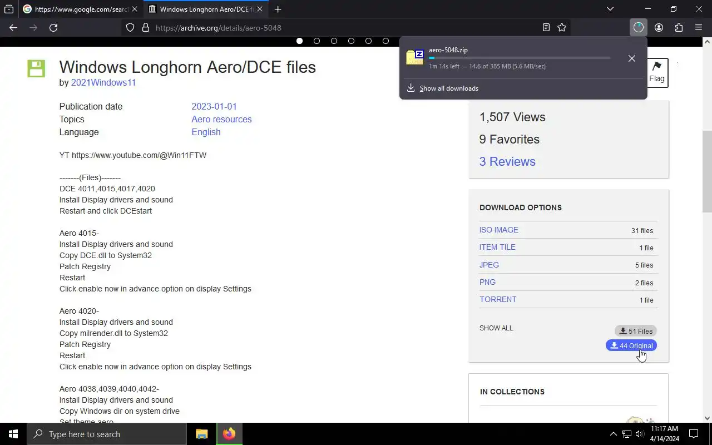Click the taskbar search box
The width and height of the screenshot is (712, 445).
107,434
